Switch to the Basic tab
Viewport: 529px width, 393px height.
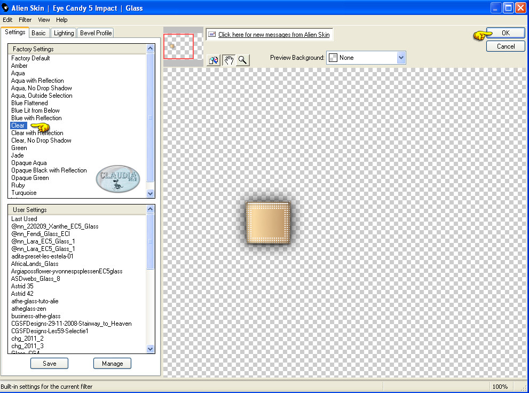point(38,33)
